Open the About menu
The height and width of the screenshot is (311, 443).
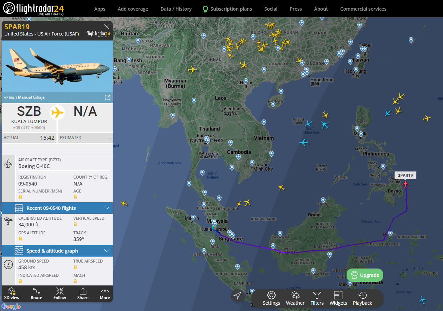pyautogui.click(x=321, y=9)
